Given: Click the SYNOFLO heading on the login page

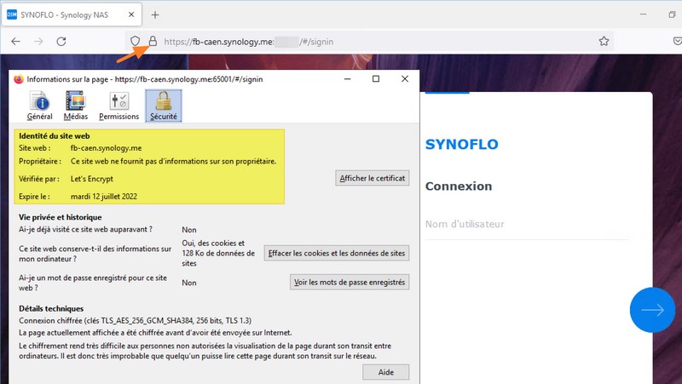Looking at the screenshot, I should tap(461, 144).
